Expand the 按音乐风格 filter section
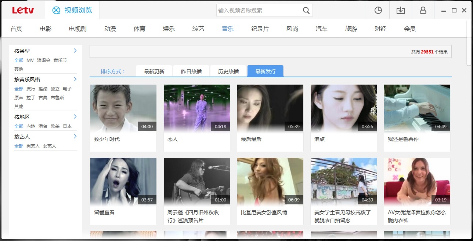473x241 pixels. click(x=75, y=79)
